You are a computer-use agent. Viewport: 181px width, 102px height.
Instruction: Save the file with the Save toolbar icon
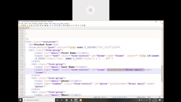[23, 25]
